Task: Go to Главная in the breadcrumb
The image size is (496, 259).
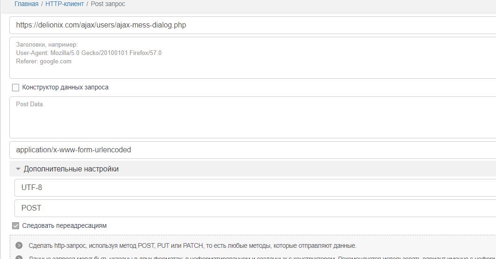Action: pyautogui.click(x=27, y=4)
